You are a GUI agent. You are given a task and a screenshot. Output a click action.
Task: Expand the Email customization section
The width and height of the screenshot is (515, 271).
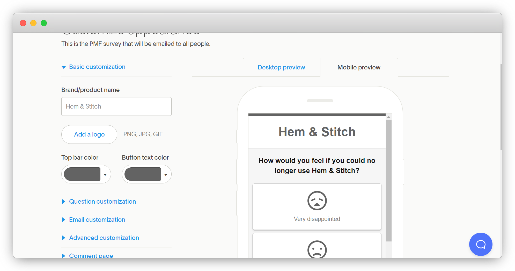pos(93,220)
